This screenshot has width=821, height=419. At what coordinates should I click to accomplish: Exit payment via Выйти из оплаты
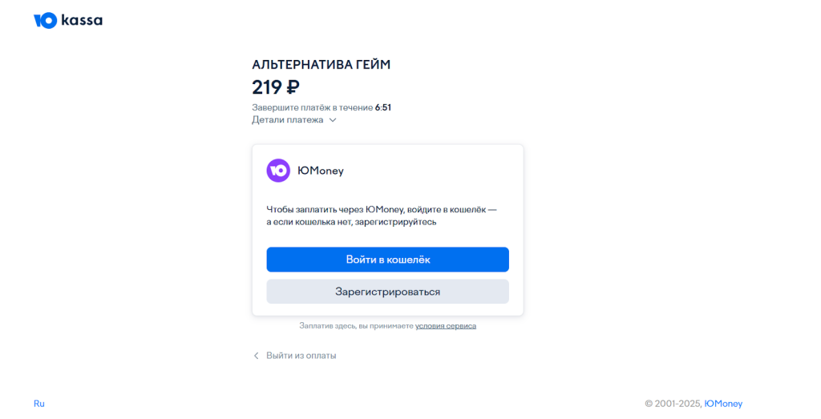tap(301, 356)
